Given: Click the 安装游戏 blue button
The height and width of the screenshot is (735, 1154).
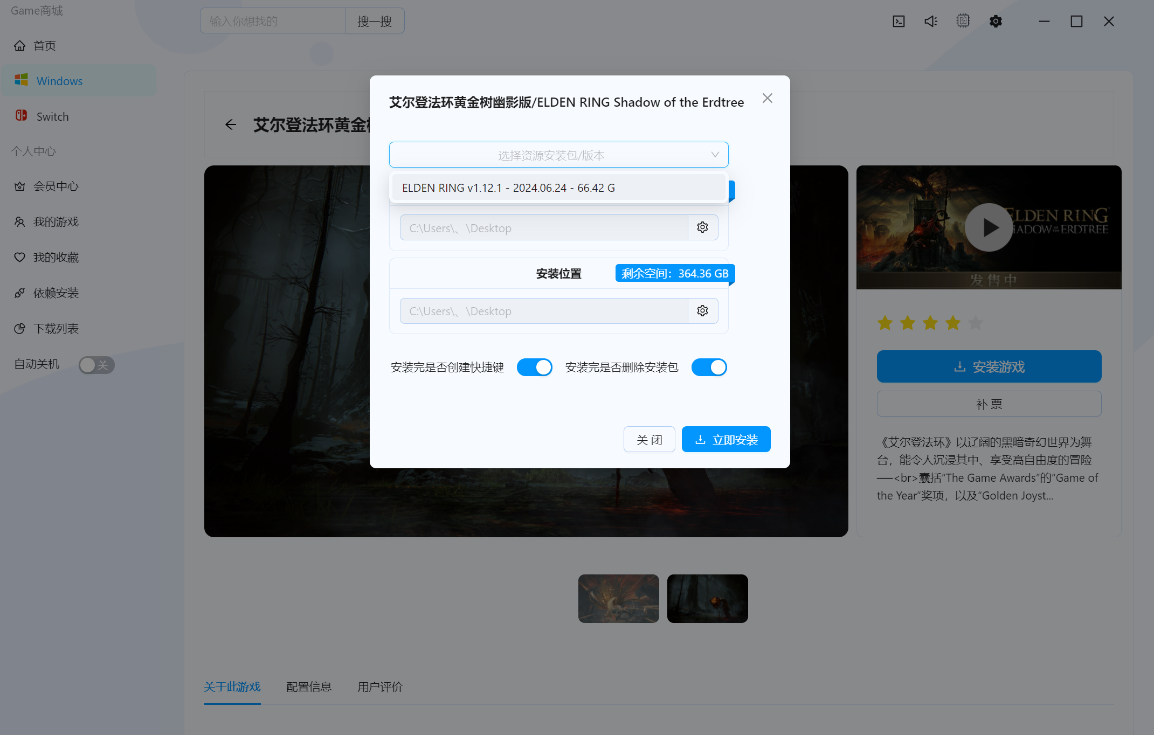Looking at the screenshot, I should 989,366.
